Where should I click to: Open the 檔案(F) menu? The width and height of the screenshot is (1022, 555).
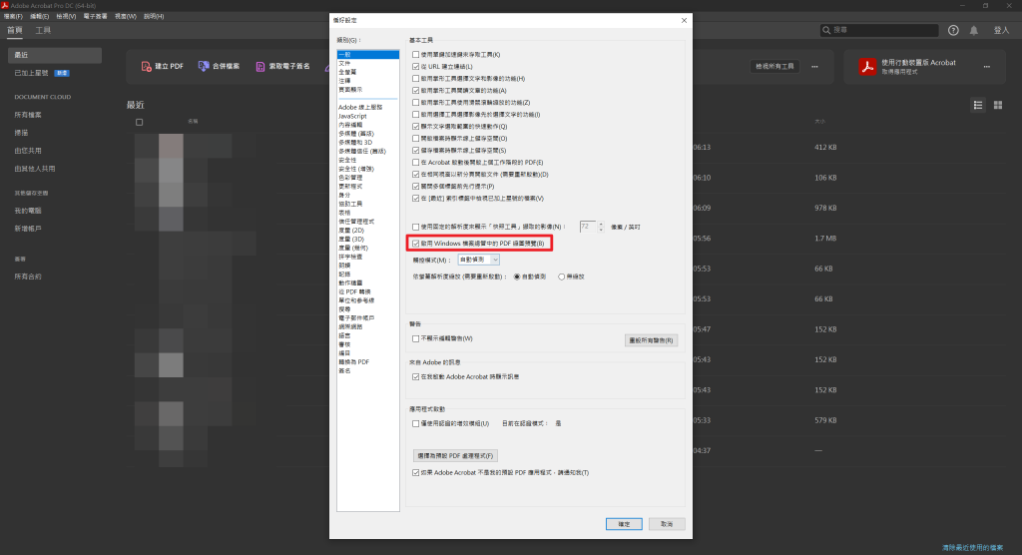tap(13, 16)
